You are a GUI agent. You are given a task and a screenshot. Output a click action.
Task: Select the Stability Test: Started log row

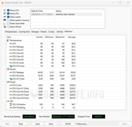coord(66,14)
